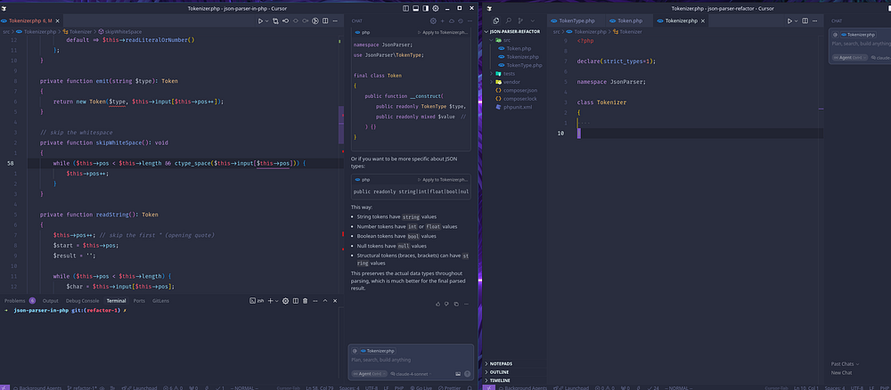Open the TokenType.php editor tab

point(575,20)
